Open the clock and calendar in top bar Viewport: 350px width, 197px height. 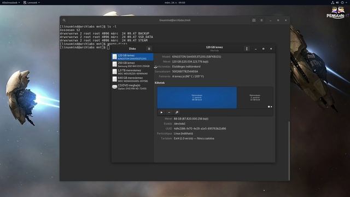pyautogui.click(x=175, y=2)
